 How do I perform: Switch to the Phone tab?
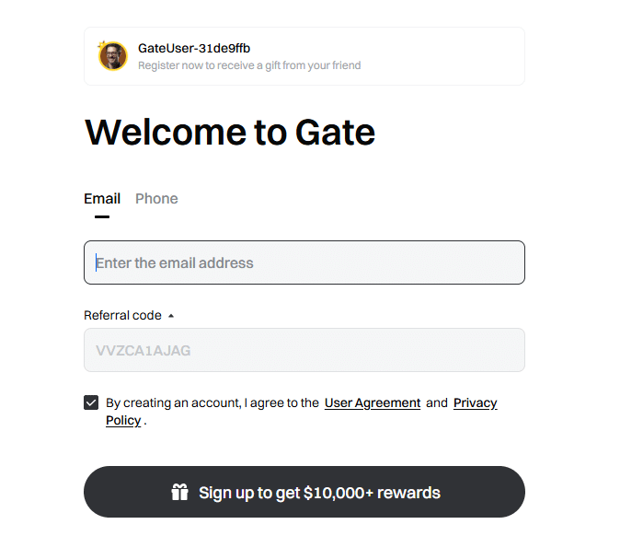pos(156,199)
